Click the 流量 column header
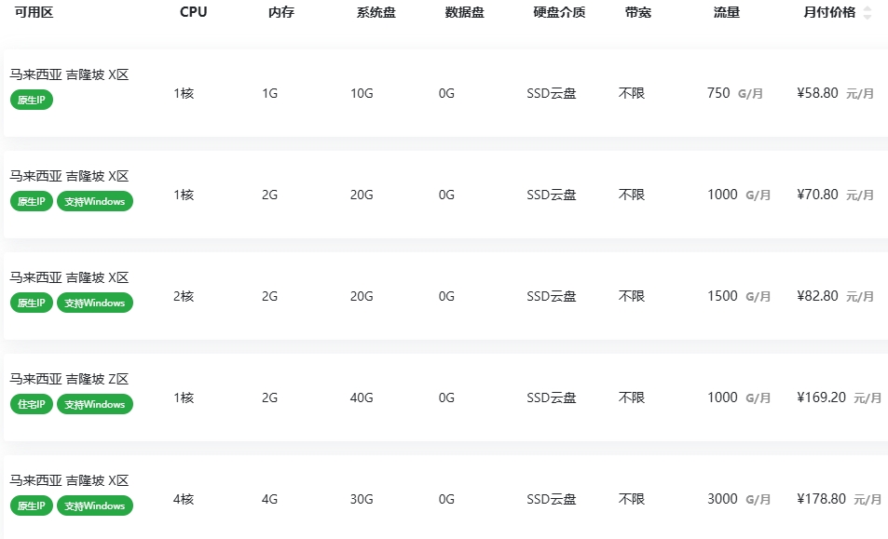This screenshot has height=539, width=888. (726, 13)
